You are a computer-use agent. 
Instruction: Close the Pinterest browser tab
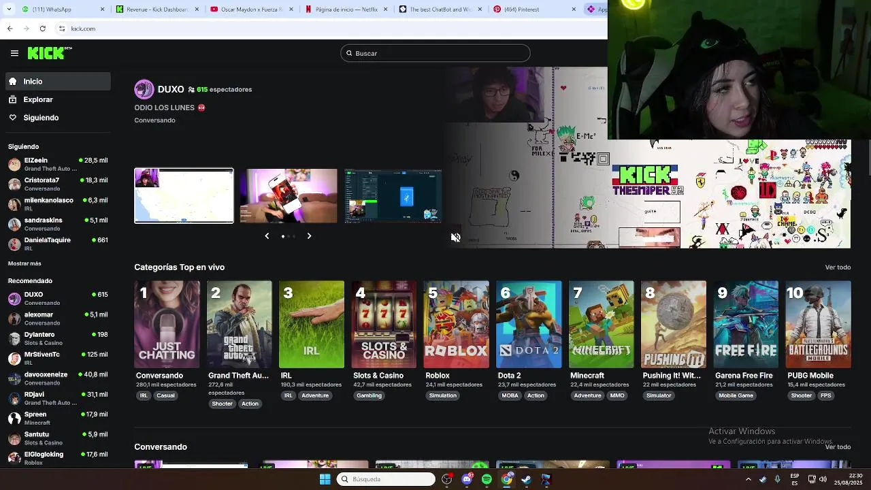574,10
